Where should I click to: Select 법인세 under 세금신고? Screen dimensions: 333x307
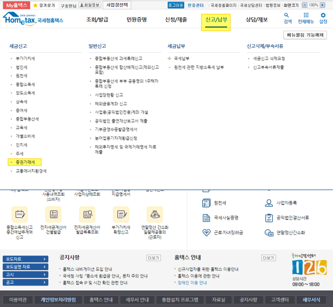[22, 68]
